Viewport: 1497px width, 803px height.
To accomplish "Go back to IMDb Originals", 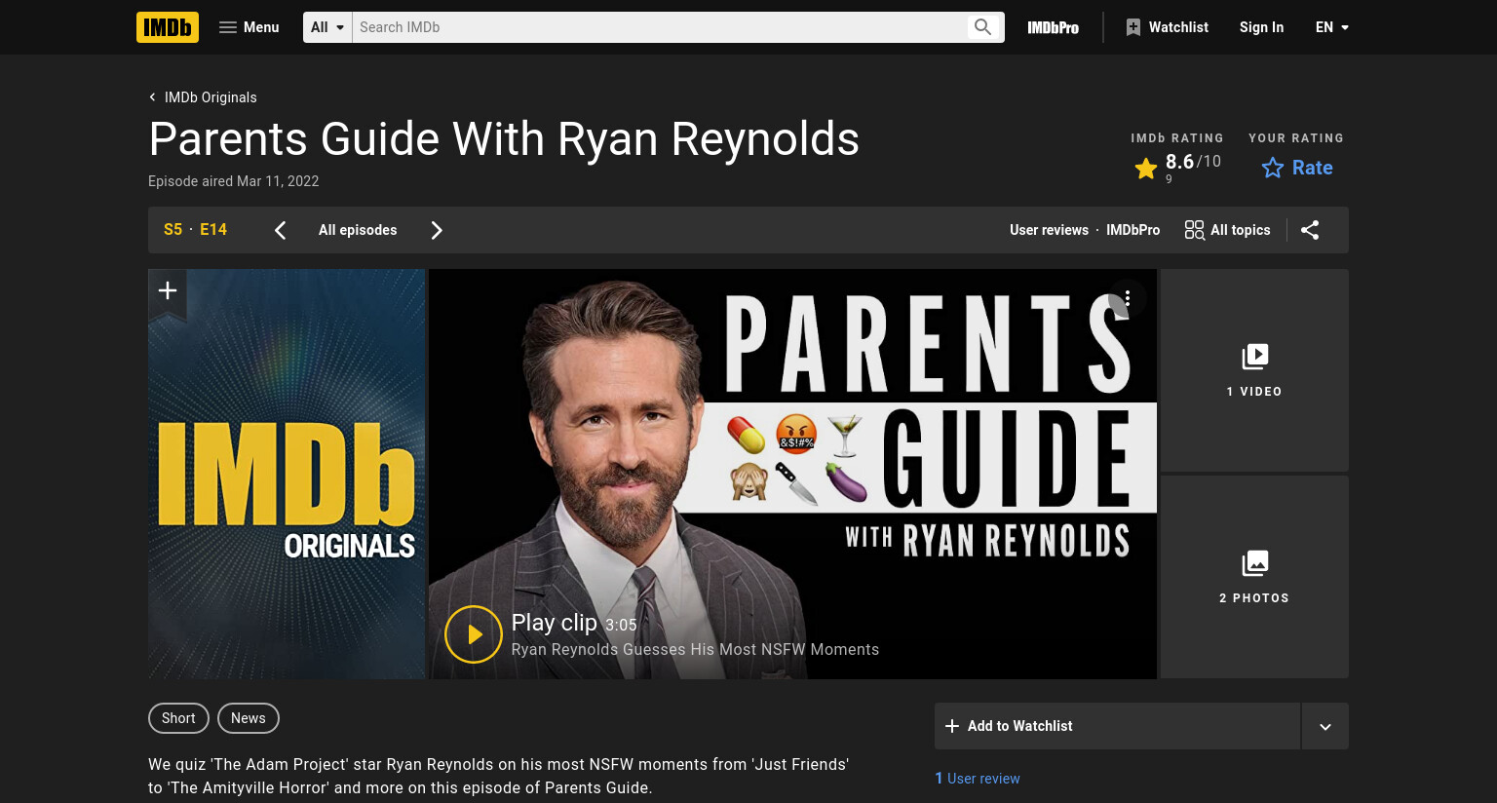I will [x=203, y=97].
